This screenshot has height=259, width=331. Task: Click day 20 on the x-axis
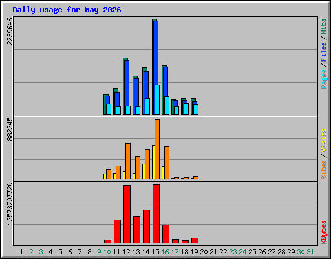(204, 252)
